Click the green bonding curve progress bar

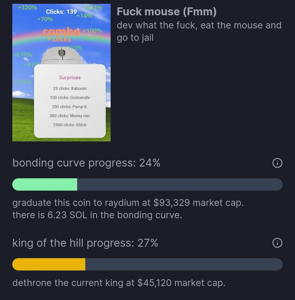click(x=45, y=185)
